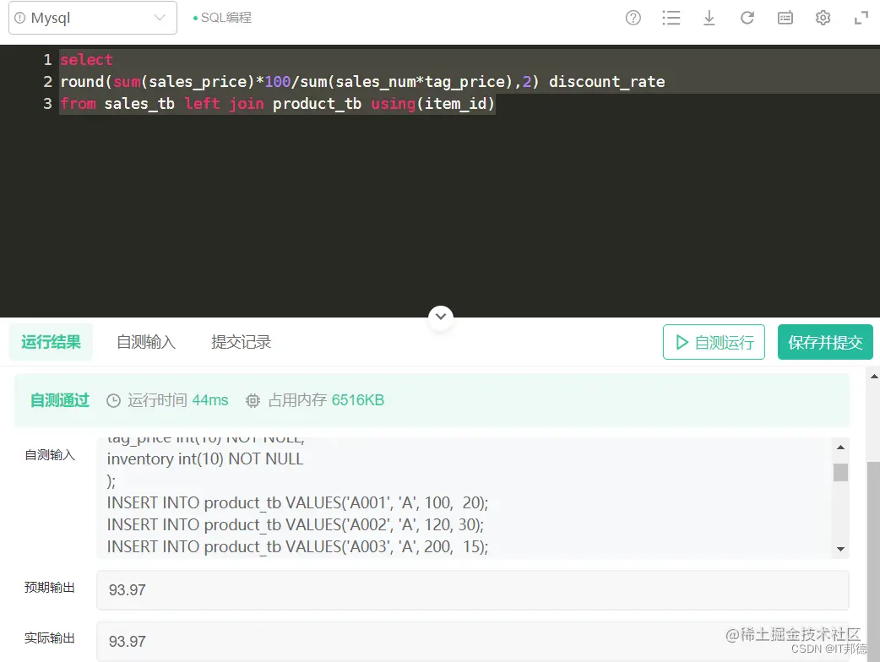The image size is (880, 662).
Task: Switch to the 提交记录 tab
Action: click(241, 342)
